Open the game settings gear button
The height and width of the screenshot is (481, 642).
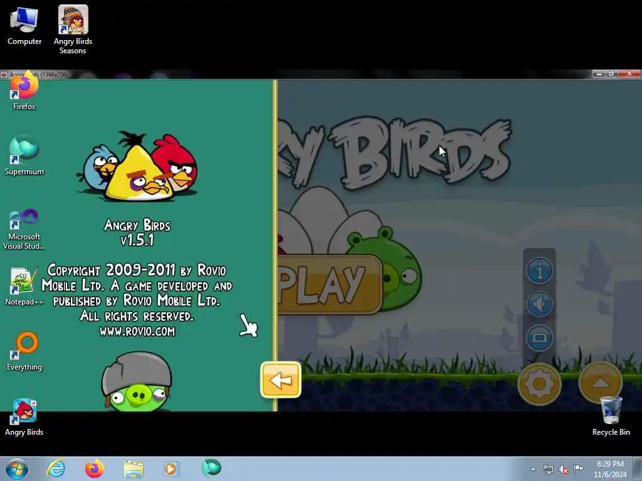pos(539,384)
